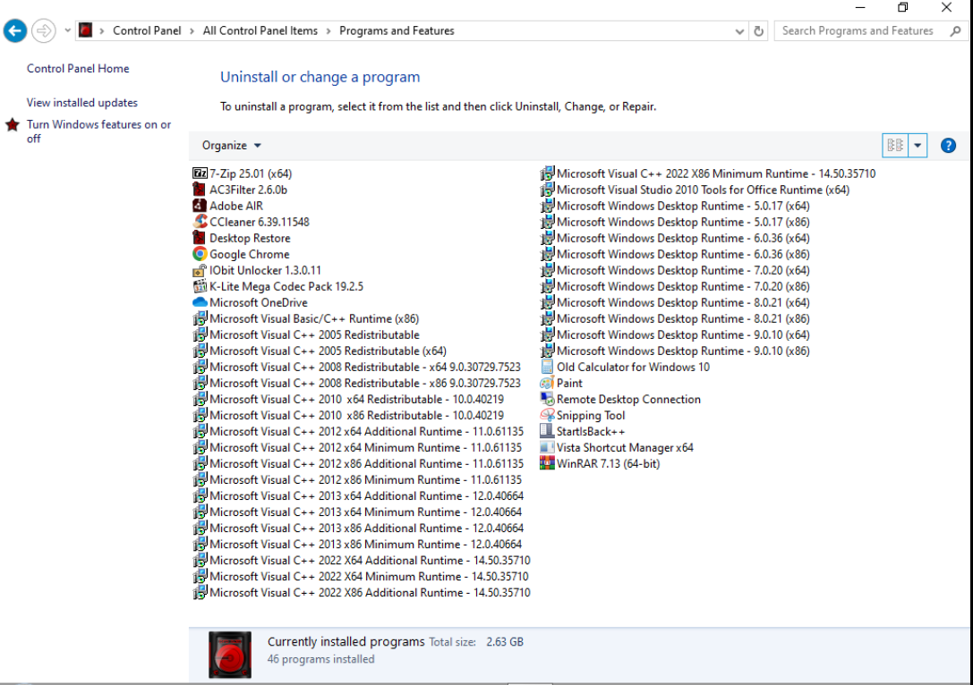The width and height of the screenshot is (973, 685).
Task: Click the IObit Unlocker lock icon
Action: 200,270
